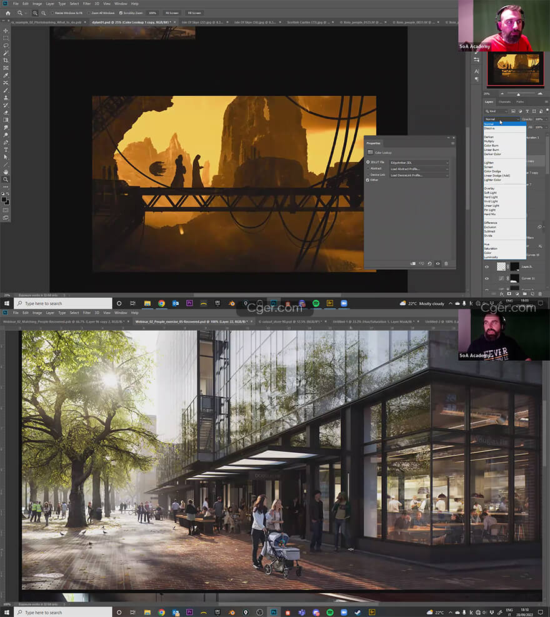
Task: Enable Zoom All Windows checkbox
Action: pyautogui.click(x=89, y=13)
